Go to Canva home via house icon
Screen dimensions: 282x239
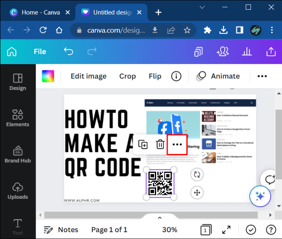coord(12,51)
